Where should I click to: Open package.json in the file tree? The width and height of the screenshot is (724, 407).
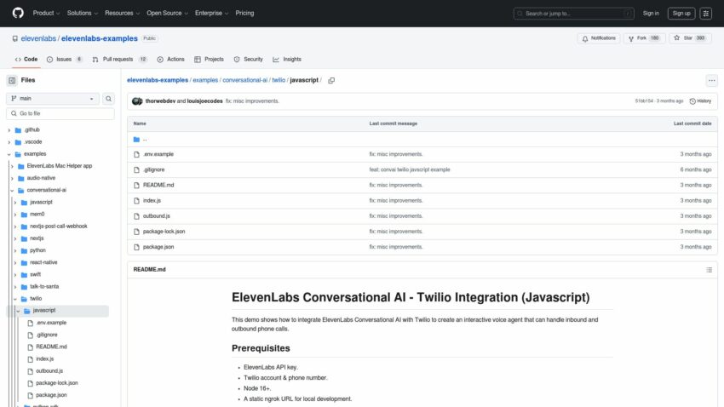[x=51, y=395]
